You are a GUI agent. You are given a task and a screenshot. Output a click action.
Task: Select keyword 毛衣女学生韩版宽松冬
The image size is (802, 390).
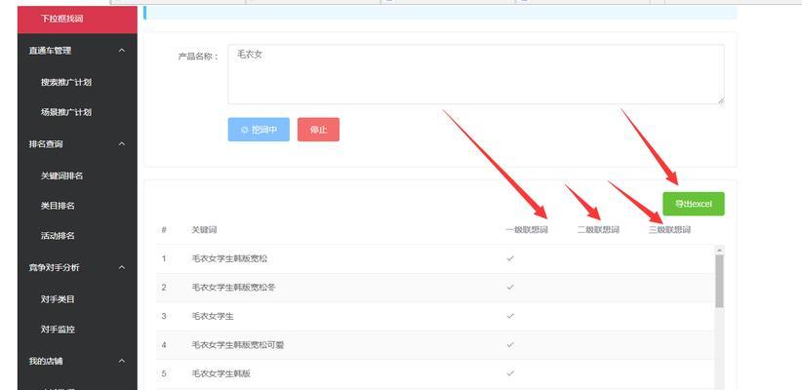(234, 288)
